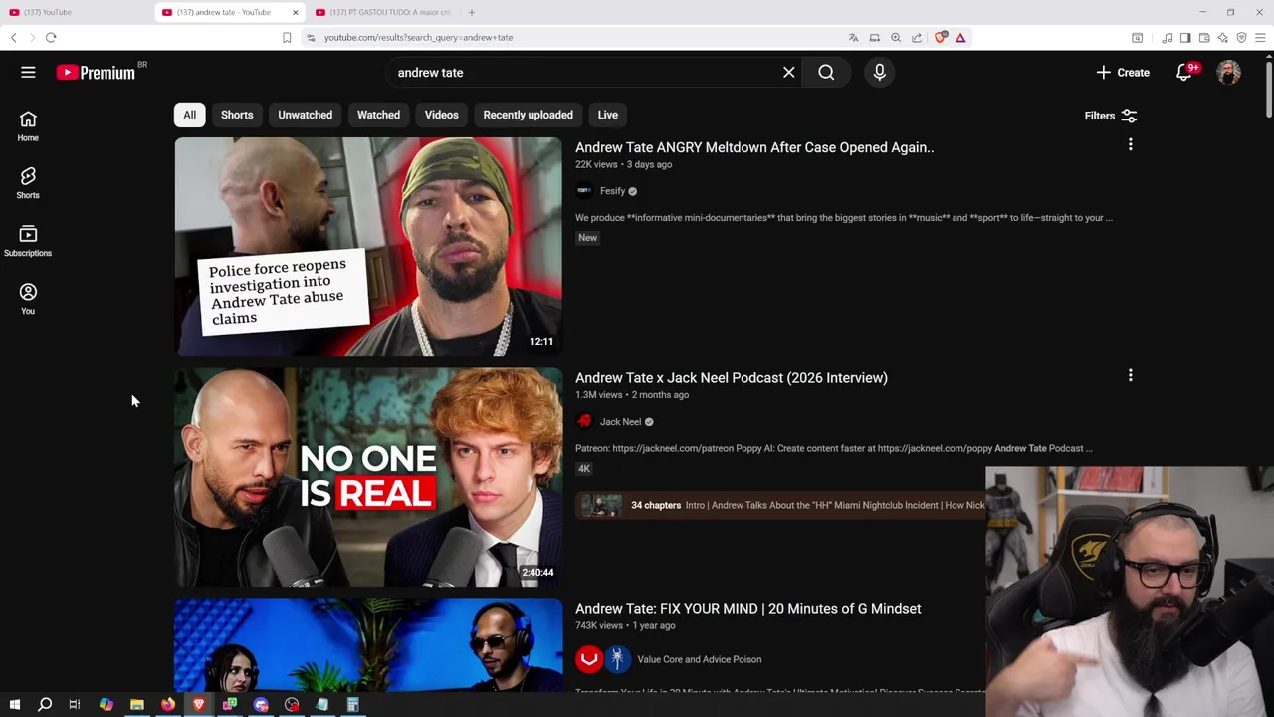Screen dimensions: 1274x717
Task: Go to the YouTube Premium logo home
Action: [x=96, y=72]
